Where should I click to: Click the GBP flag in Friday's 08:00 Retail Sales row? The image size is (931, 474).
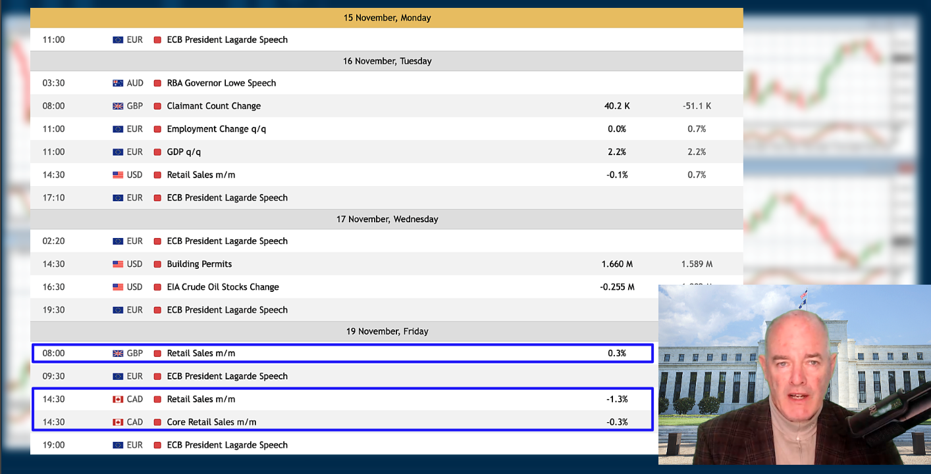[118, 353]
